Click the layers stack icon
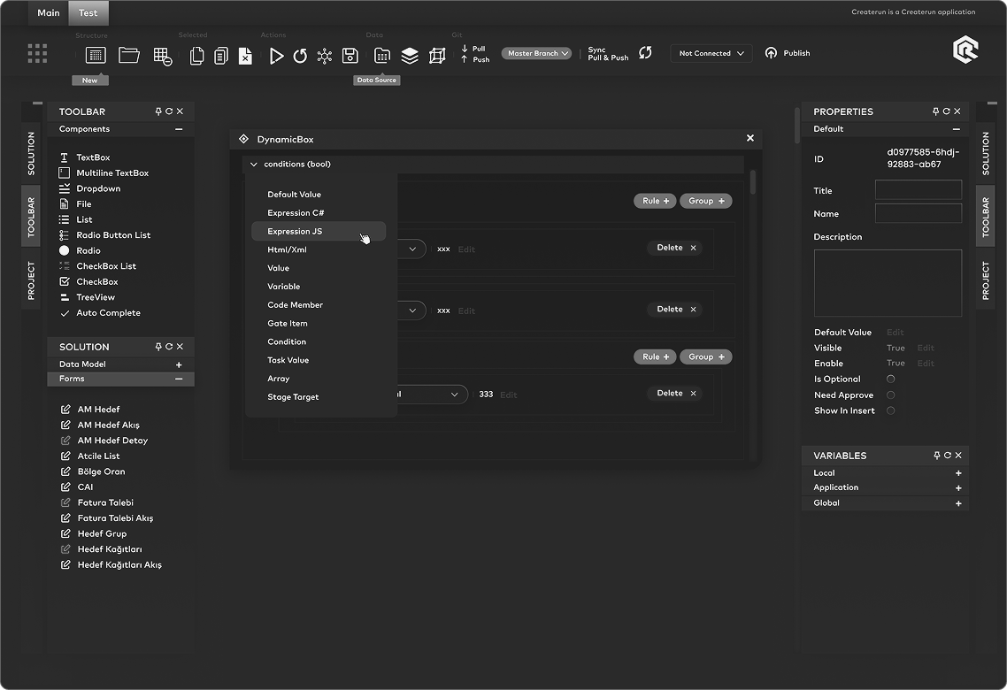Viewport: 1007px width, 690px height. click(410, 55)
